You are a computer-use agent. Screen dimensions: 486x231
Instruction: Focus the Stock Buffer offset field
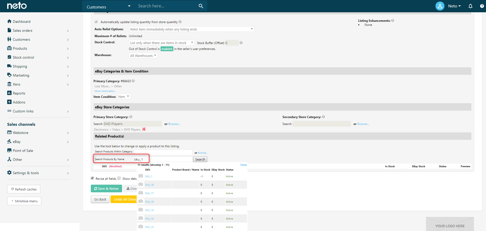(x=232, y=43)
